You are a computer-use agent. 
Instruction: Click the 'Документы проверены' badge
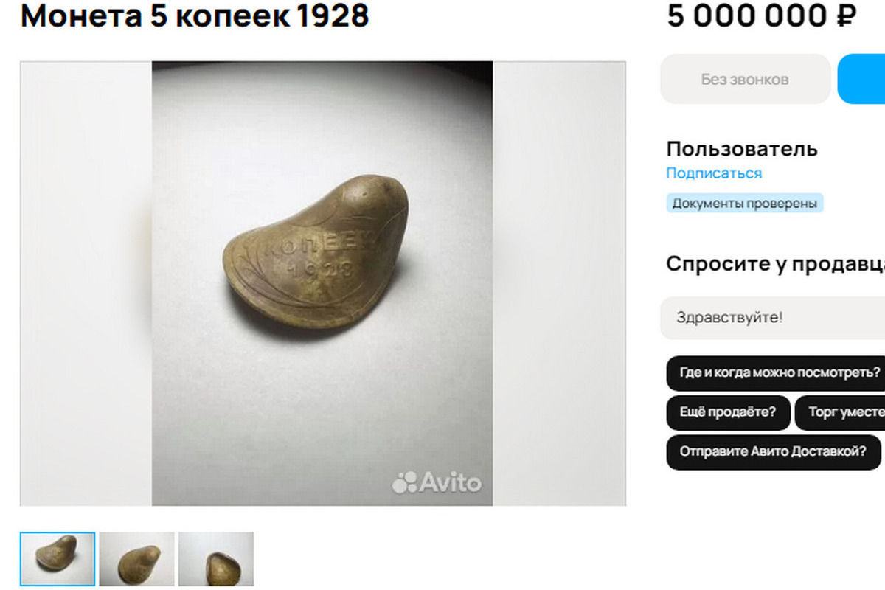click(745, 204)
